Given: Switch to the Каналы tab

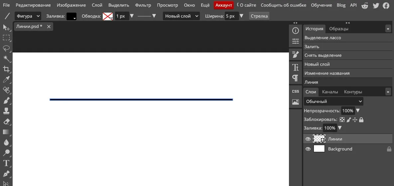Looking at the screenshot, I should coord(330,92).
